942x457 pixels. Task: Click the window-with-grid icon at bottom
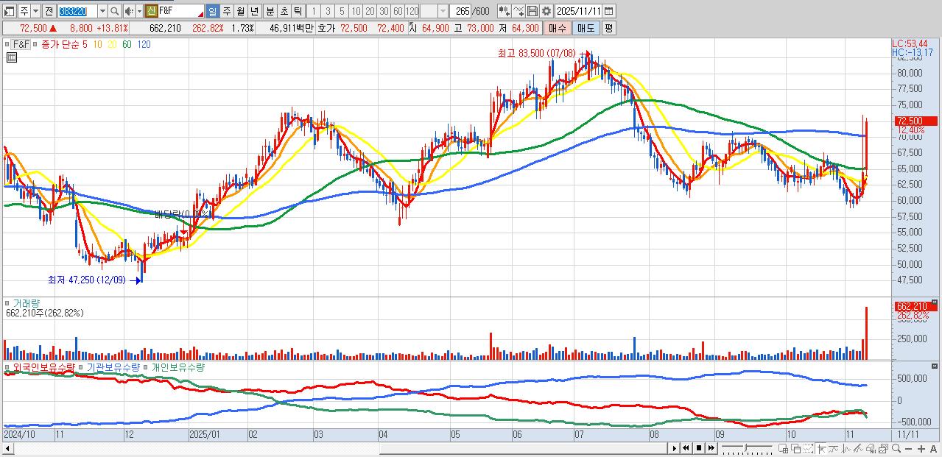(x=783, y=449)
